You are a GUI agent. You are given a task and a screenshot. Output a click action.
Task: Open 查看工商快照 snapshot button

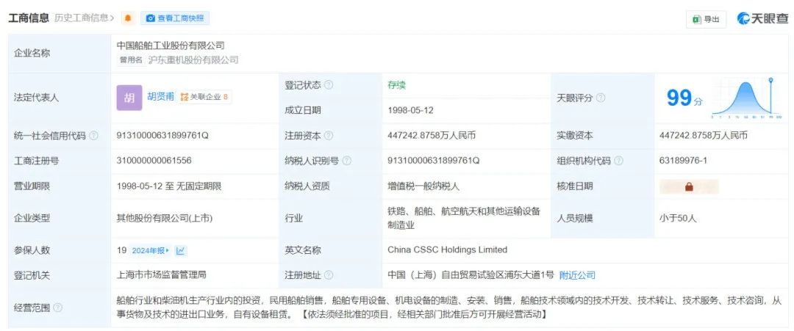pyautogui.click(x=175, y=18)
